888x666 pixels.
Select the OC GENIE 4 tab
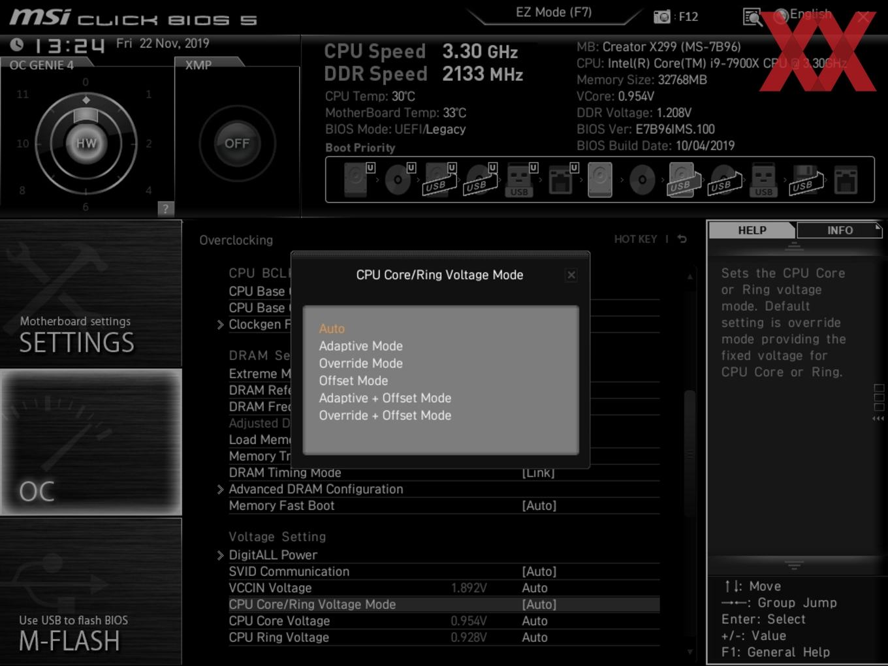(43, 65)
